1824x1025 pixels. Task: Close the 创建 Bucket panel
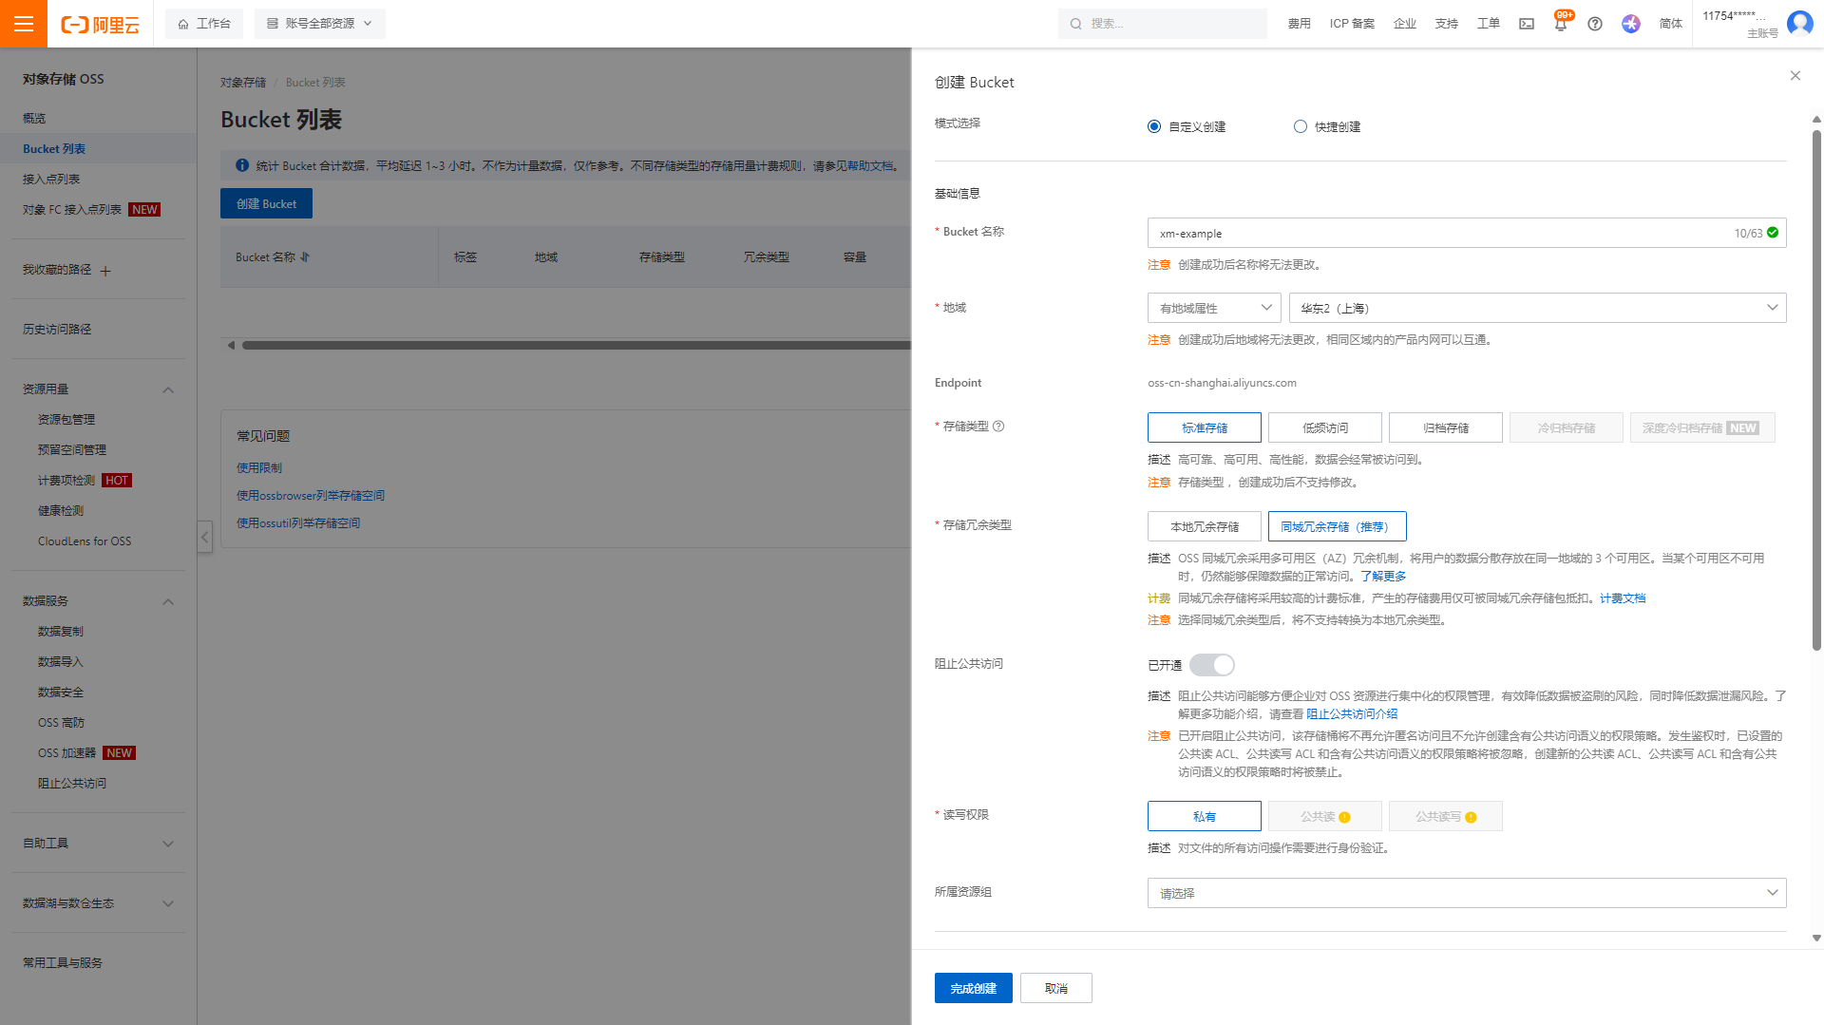(1795, 76)
